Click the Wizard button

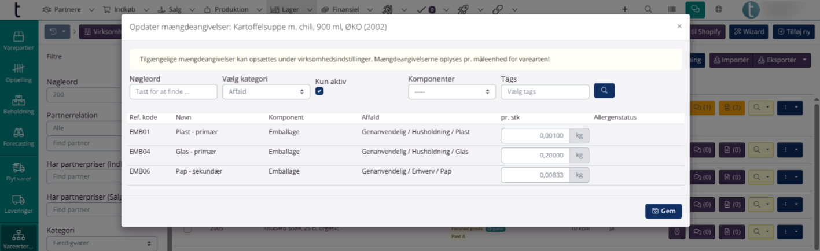point(748,32)
